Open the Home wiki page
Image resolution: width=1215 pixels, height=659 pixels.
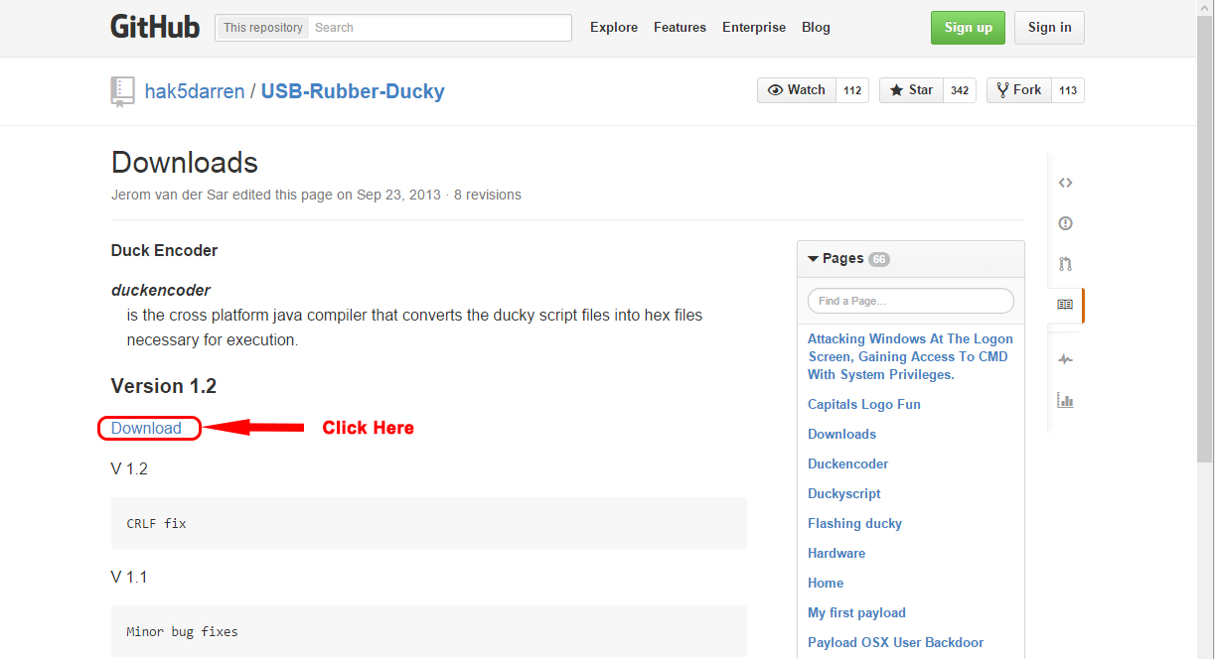click(x=826, y=584)
